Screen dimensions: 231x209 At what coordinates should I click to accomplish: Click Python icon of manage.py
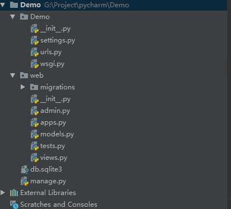(x=25, y=181)
